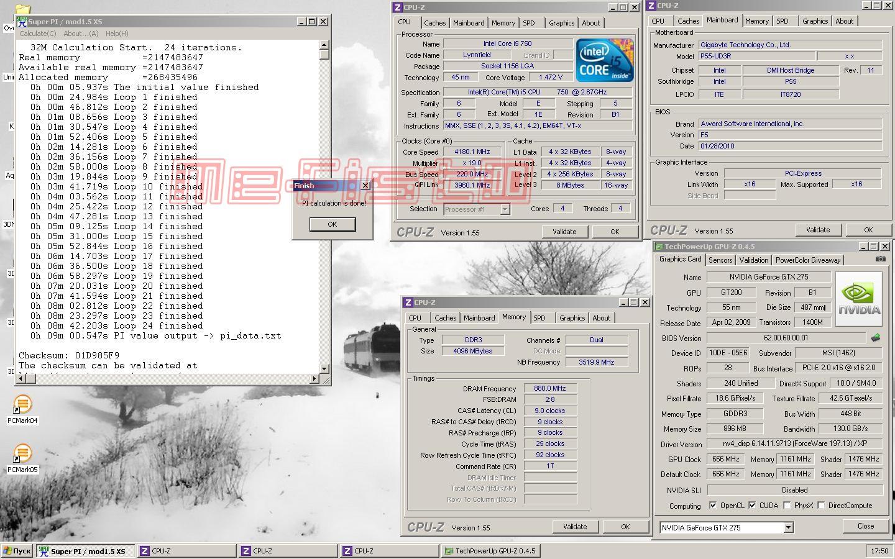This screenshot has width=895, height=559.
Task: Click Loop 24 finished line in Super PI
Action: pyautogui.click(x=117, y=325)
